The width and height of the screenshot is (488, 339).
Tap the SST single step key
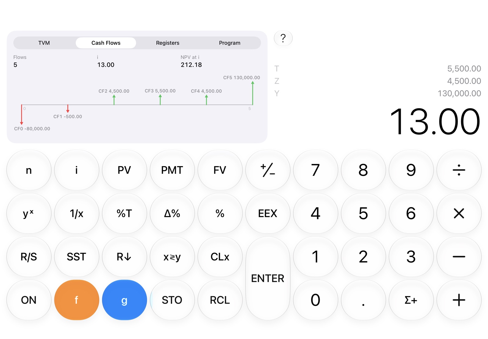coord(77,257)
